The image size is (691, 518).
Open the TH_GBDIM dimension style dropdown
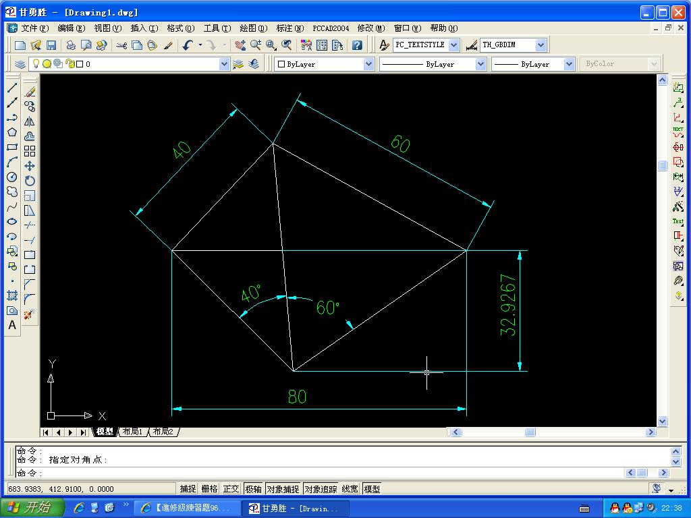(541, 45)
